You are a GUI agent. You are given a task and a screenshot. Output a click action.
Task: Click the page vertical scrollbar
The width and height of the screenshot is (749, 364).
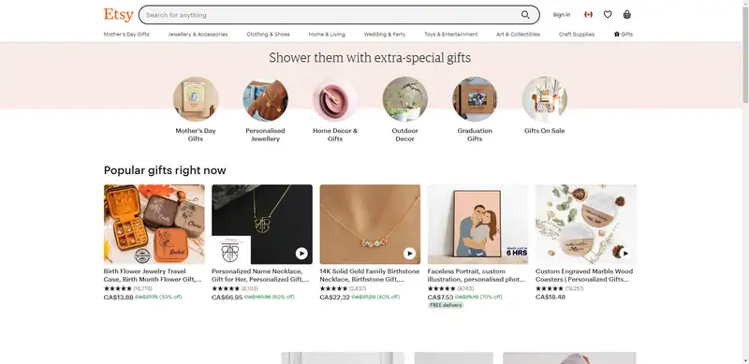pos(745,182)
